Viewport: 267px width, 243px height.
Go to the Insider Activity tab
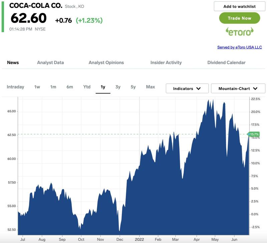point(166,62)
